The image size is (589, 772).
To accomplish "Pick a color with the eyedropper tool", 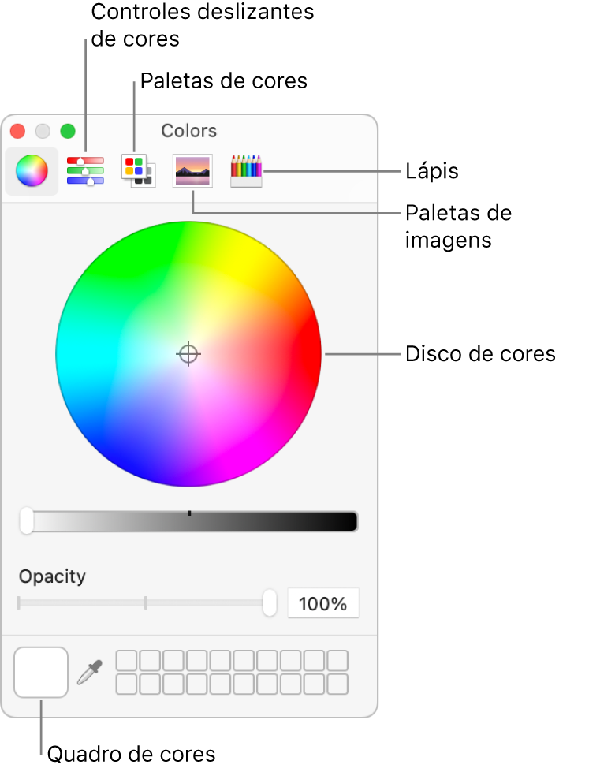I will 90,672.
